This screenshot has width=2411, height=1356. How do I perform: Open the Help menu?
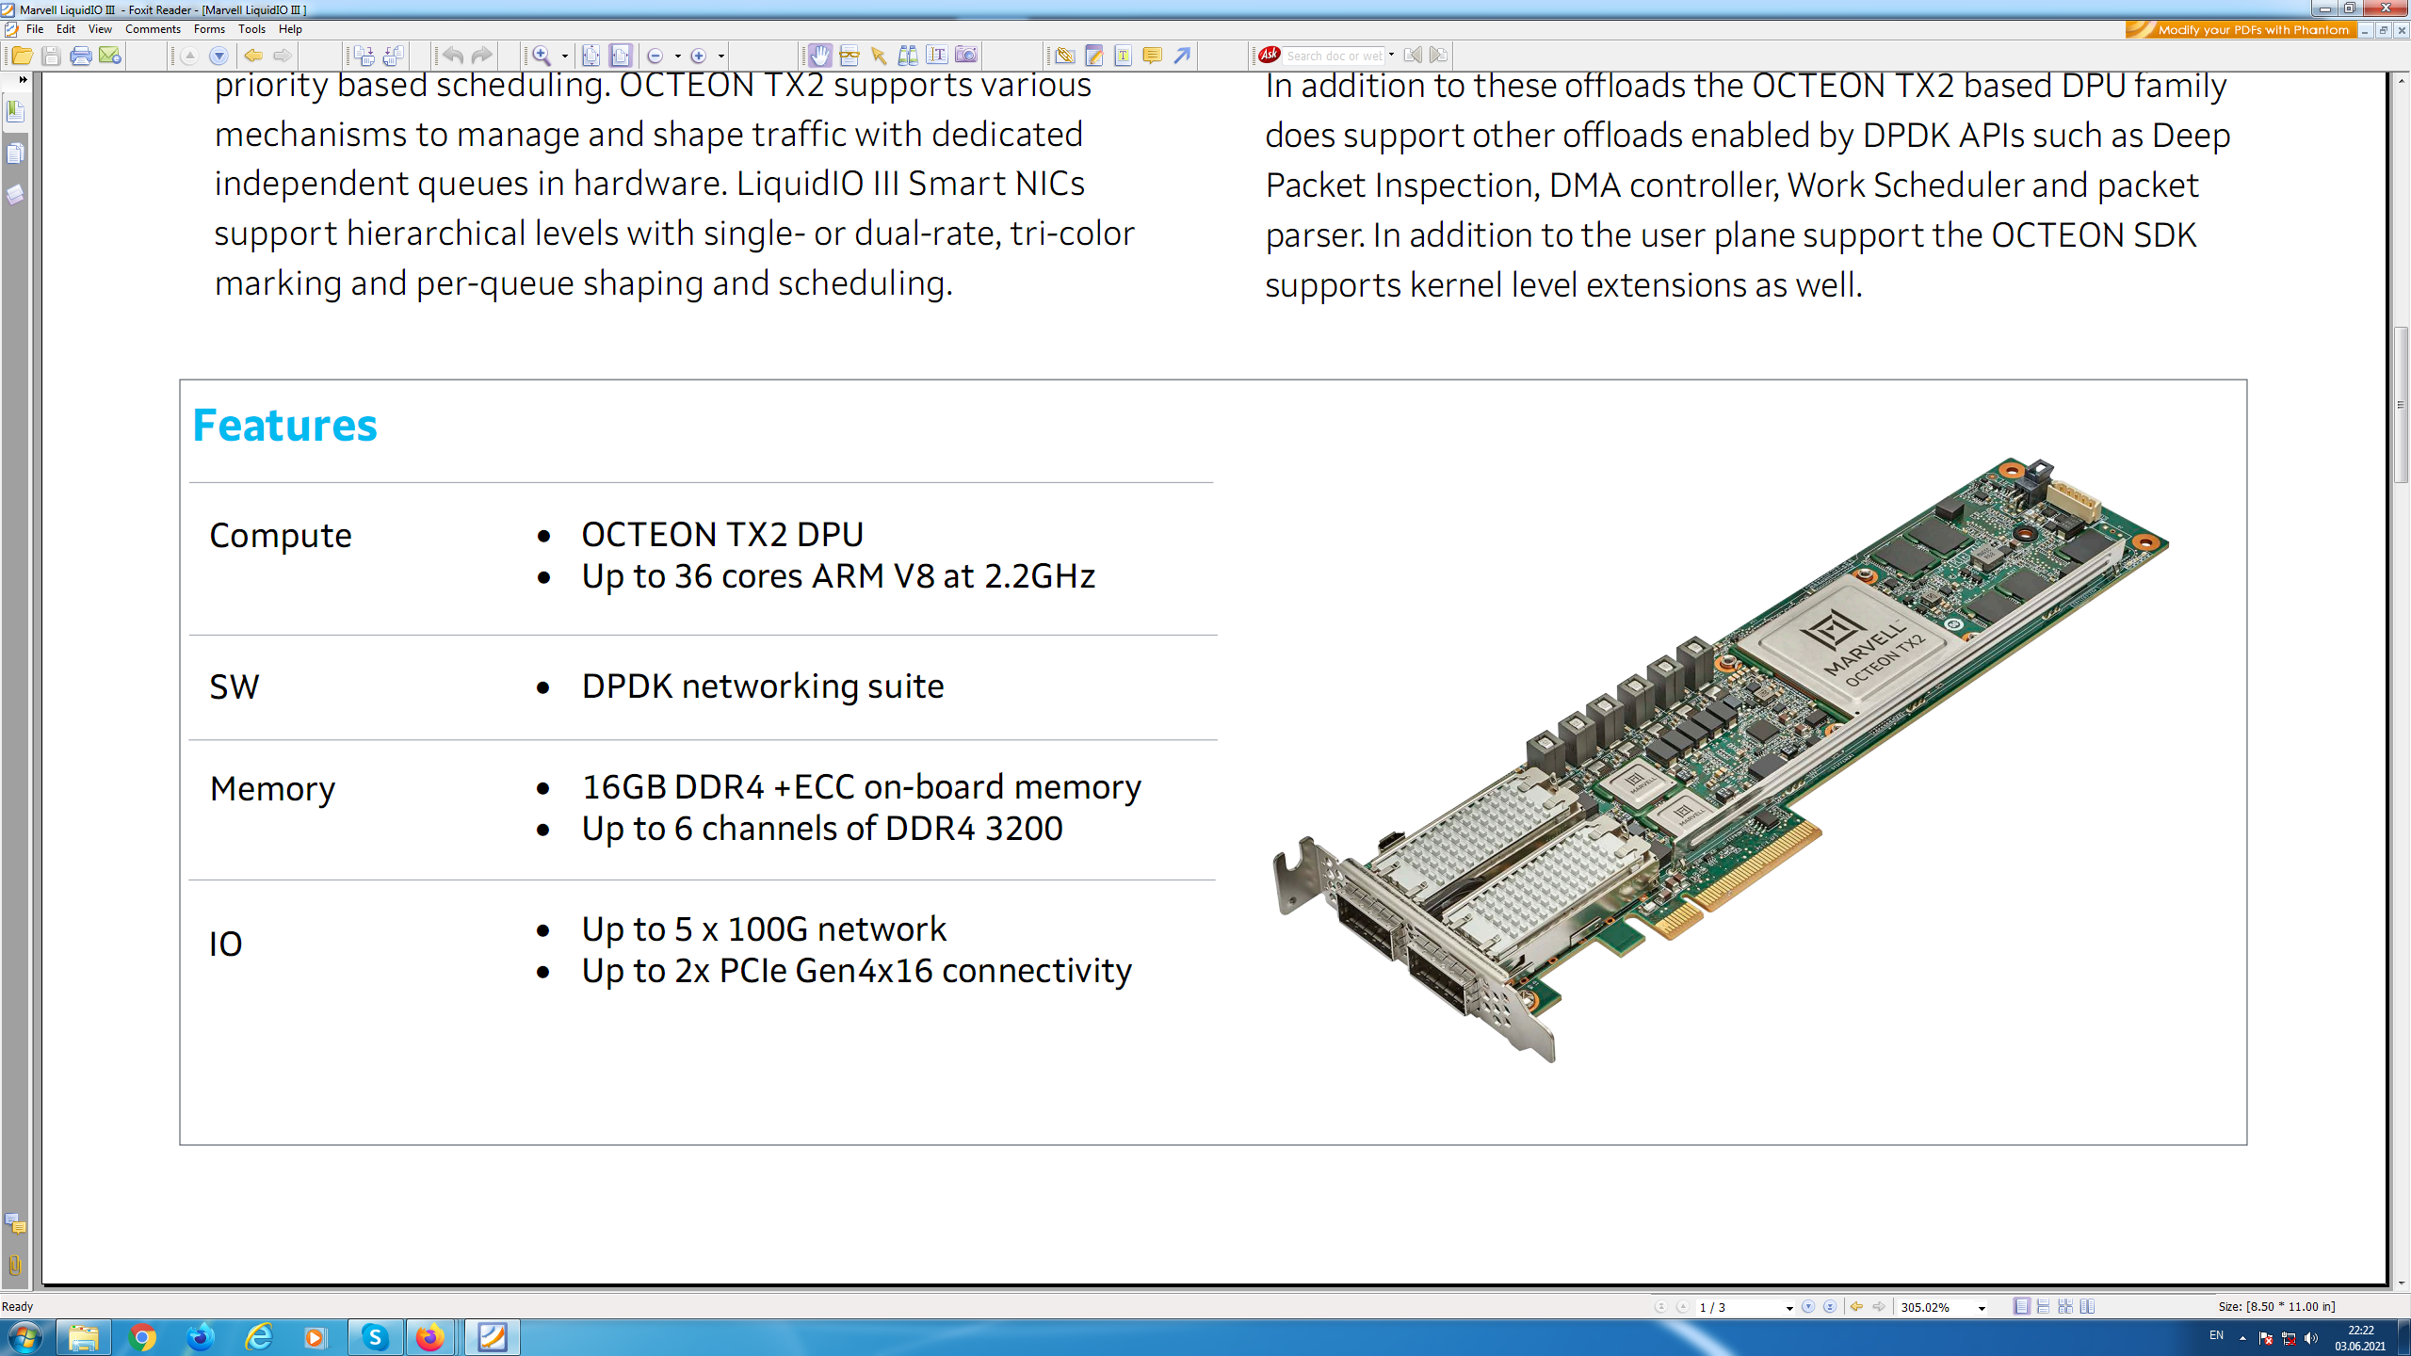[290, 29]
